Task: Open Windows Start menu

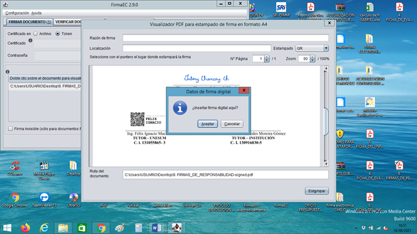Action: (7, 228)
